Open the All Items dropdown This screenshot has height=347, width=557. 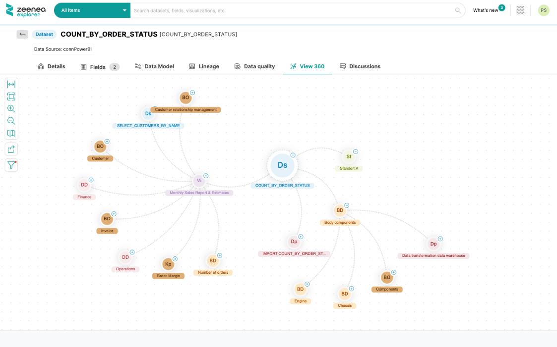pos(92,10)
